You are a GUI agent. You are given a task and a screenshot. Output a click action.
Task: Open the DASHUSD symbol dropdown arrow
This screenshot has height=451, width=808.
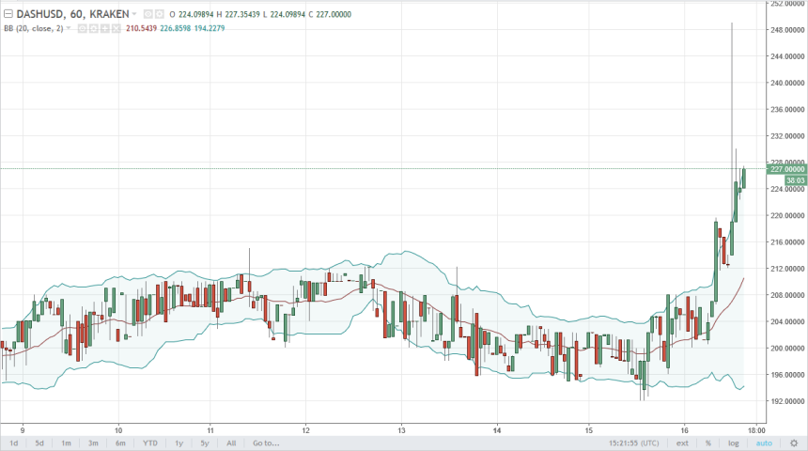[x=134, y=15]
